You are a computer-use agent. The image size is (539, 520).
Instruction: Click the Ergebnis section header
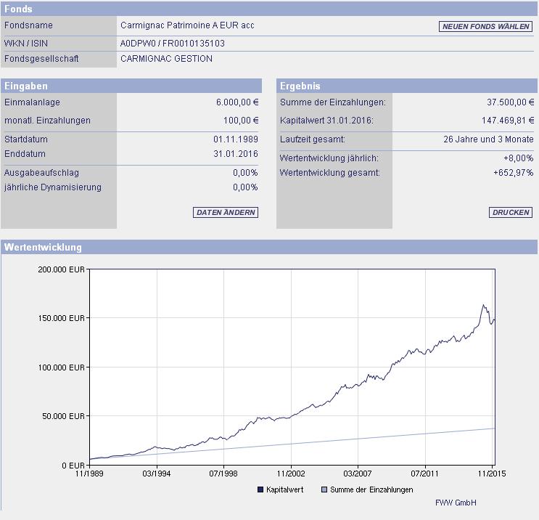tap(407, 86)
